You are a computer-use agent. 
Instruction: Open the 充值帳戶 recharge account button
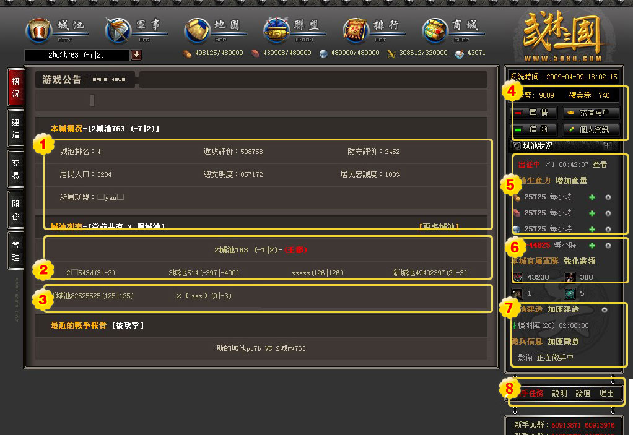(x=591, y=113)
